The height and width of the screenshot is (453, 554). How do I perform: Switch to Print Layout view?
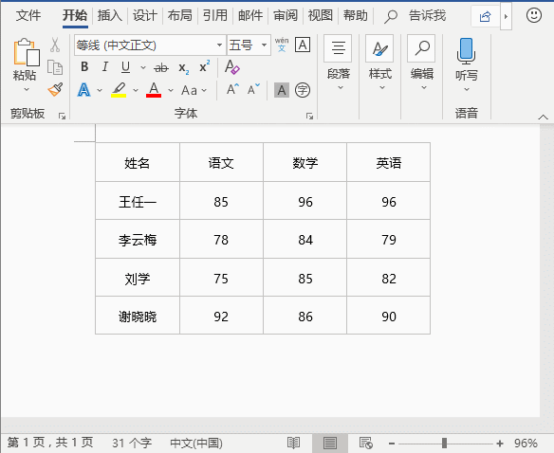[330, 443]
